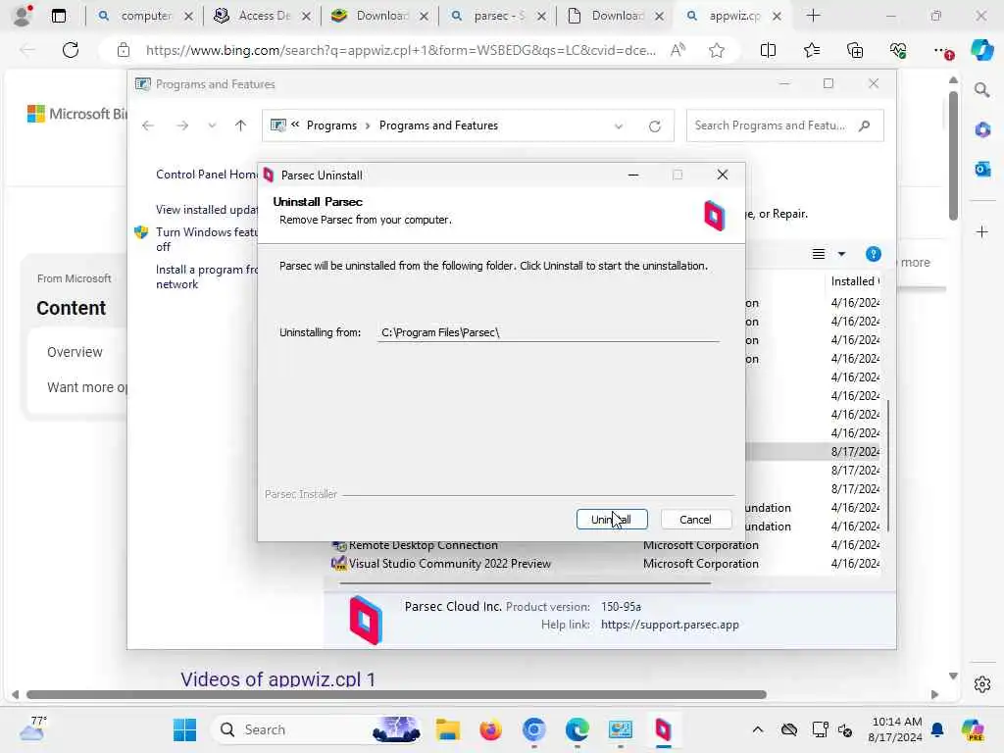Open Edge sidebar settings gear
This screenshot has width=1004, height=753.
(982, 684)
